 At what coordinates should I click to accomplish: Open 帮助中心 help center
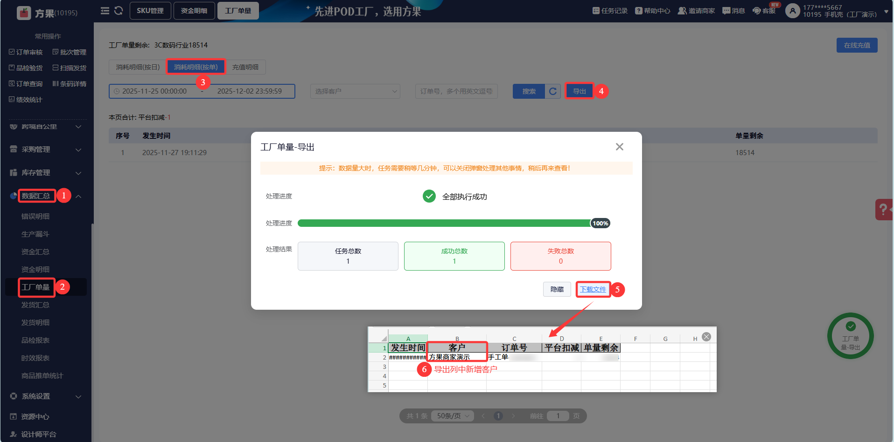653,11
